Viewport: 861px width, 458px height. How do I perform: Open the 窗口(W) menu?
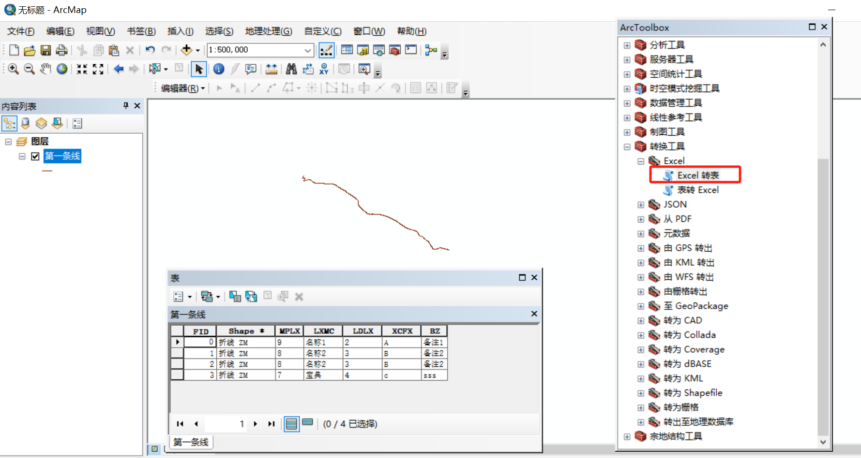pyautogui.click(x=369, y=31)
